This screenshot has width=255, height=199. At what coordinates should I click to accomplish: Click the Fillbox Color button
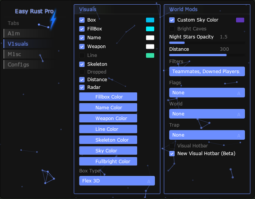click(108, 97)
